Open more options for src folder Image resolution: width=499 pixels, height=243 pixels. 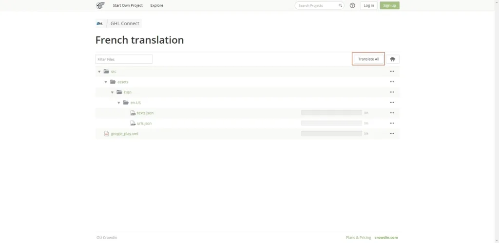coord(391,71)
